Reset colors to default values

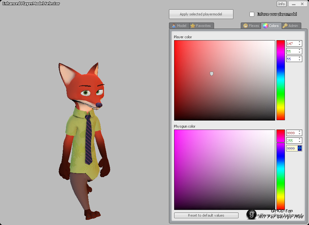(x=206, y=215)
